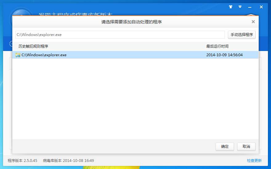
Task: Close the main antivirus window
Action: [x=261, y=7]
